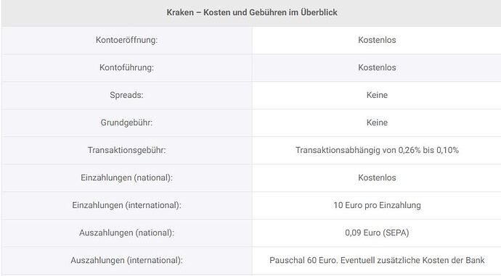Click the Keine value next to Grundgebühr

(x=377, y=122)
